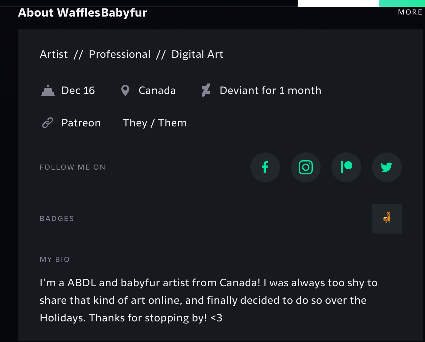Click the bio paragraph text
Image resolution: width=425 pixels, height=342 pixels.
208,300
